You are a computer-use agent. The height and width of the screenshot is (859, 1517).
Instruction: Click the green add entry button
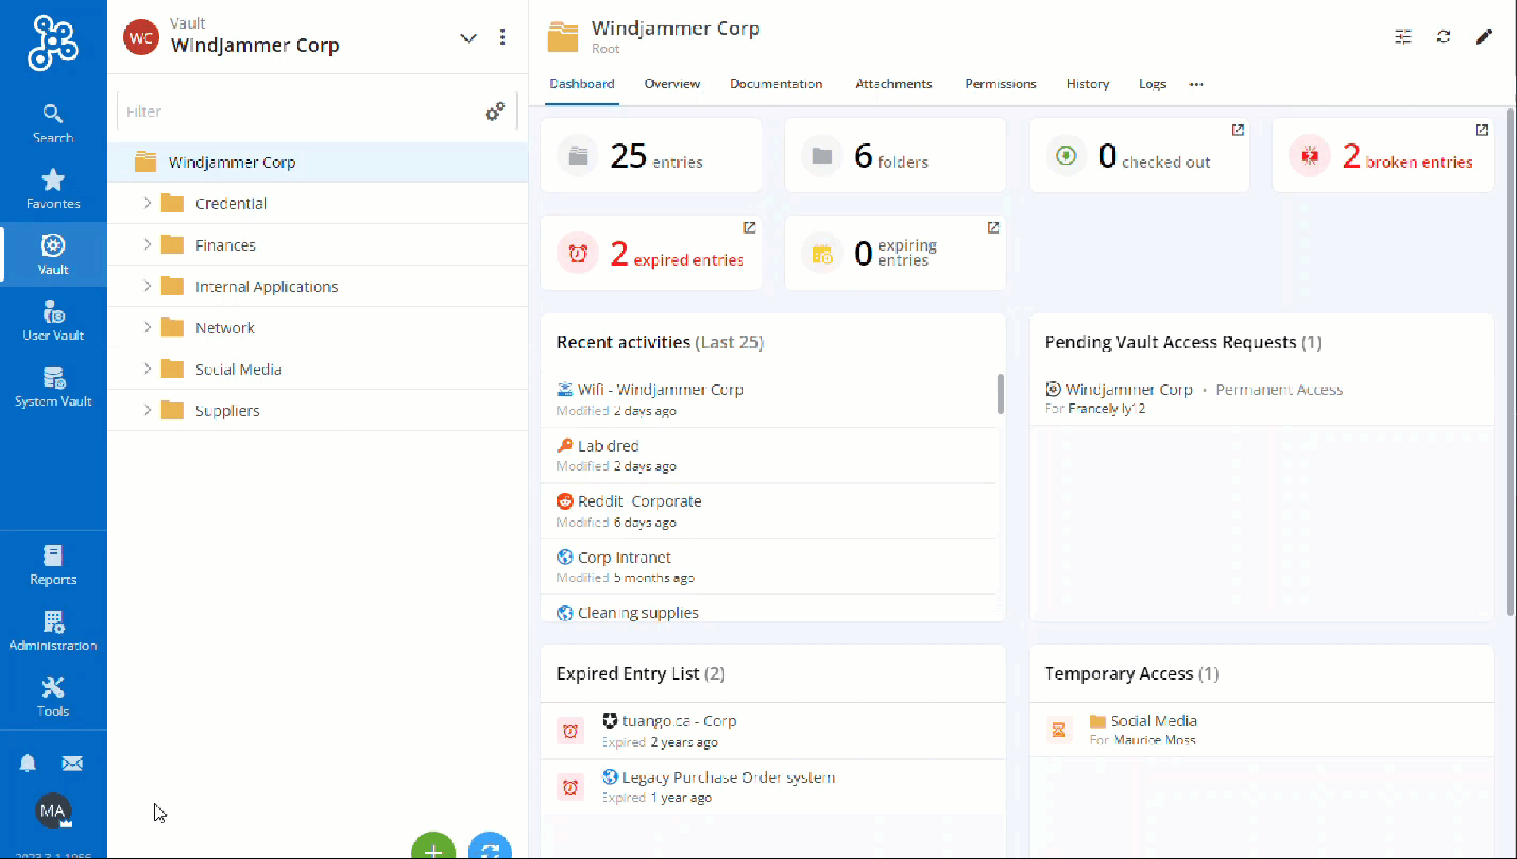[x=433, y=848]
